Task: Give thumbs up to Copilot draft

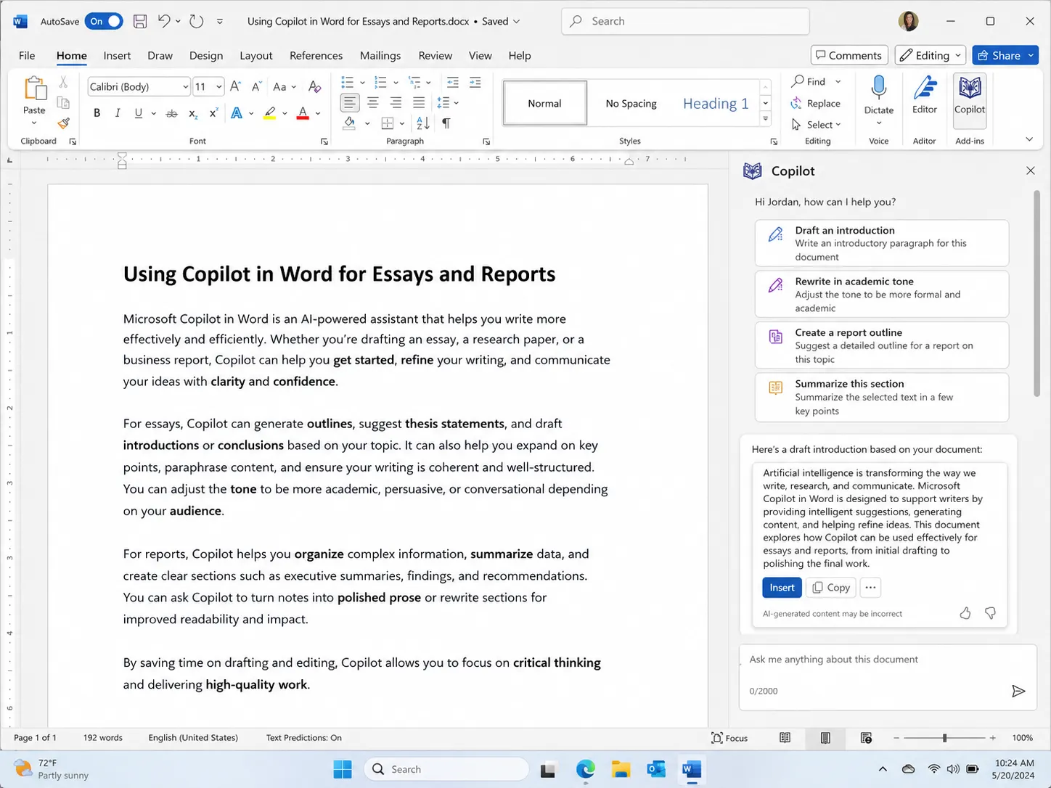Action: click(965, 613)
